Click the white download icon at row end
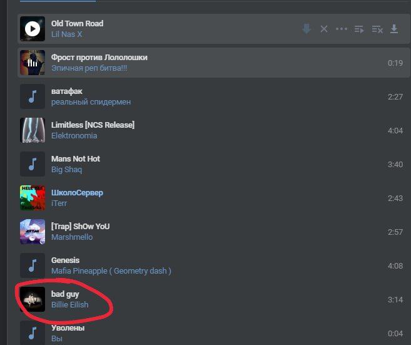411x345 pixels. [x=394, y=29]
